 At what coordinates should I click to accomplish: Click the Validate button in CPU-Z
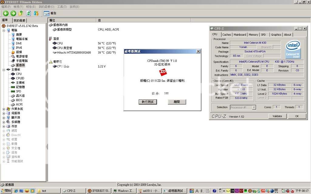coord(277,116)
